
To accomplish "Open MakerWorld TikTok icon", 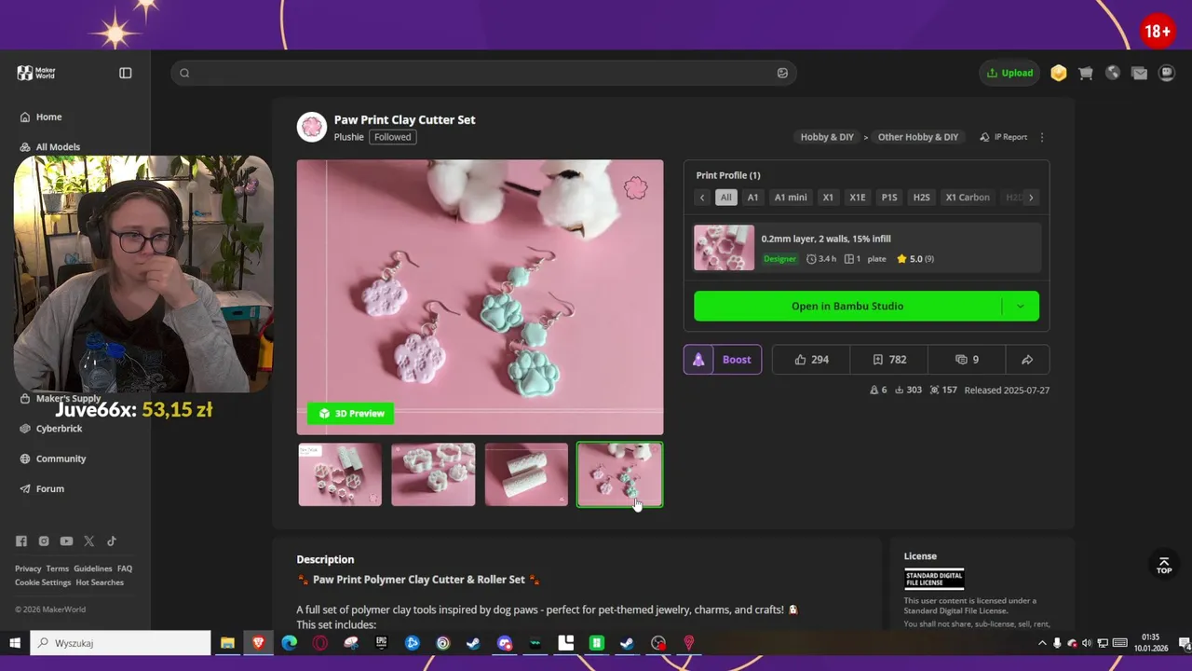I will pyautogui.click(x=112, y=541).
